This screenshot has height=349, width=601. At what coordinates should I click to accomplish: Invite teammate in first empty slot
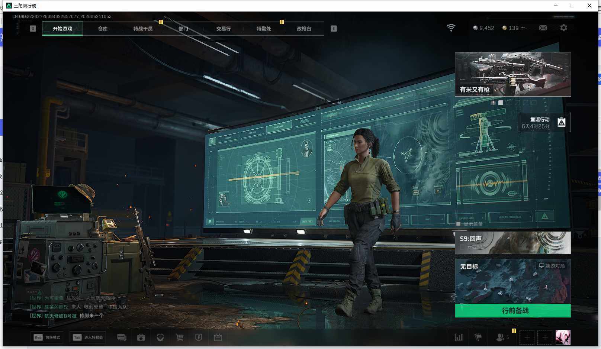(527, 337)
